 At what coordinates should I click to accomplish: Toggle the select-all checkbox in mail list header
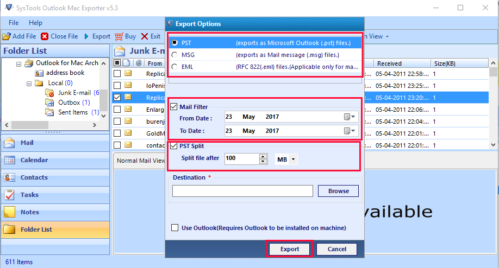point(117,63)
